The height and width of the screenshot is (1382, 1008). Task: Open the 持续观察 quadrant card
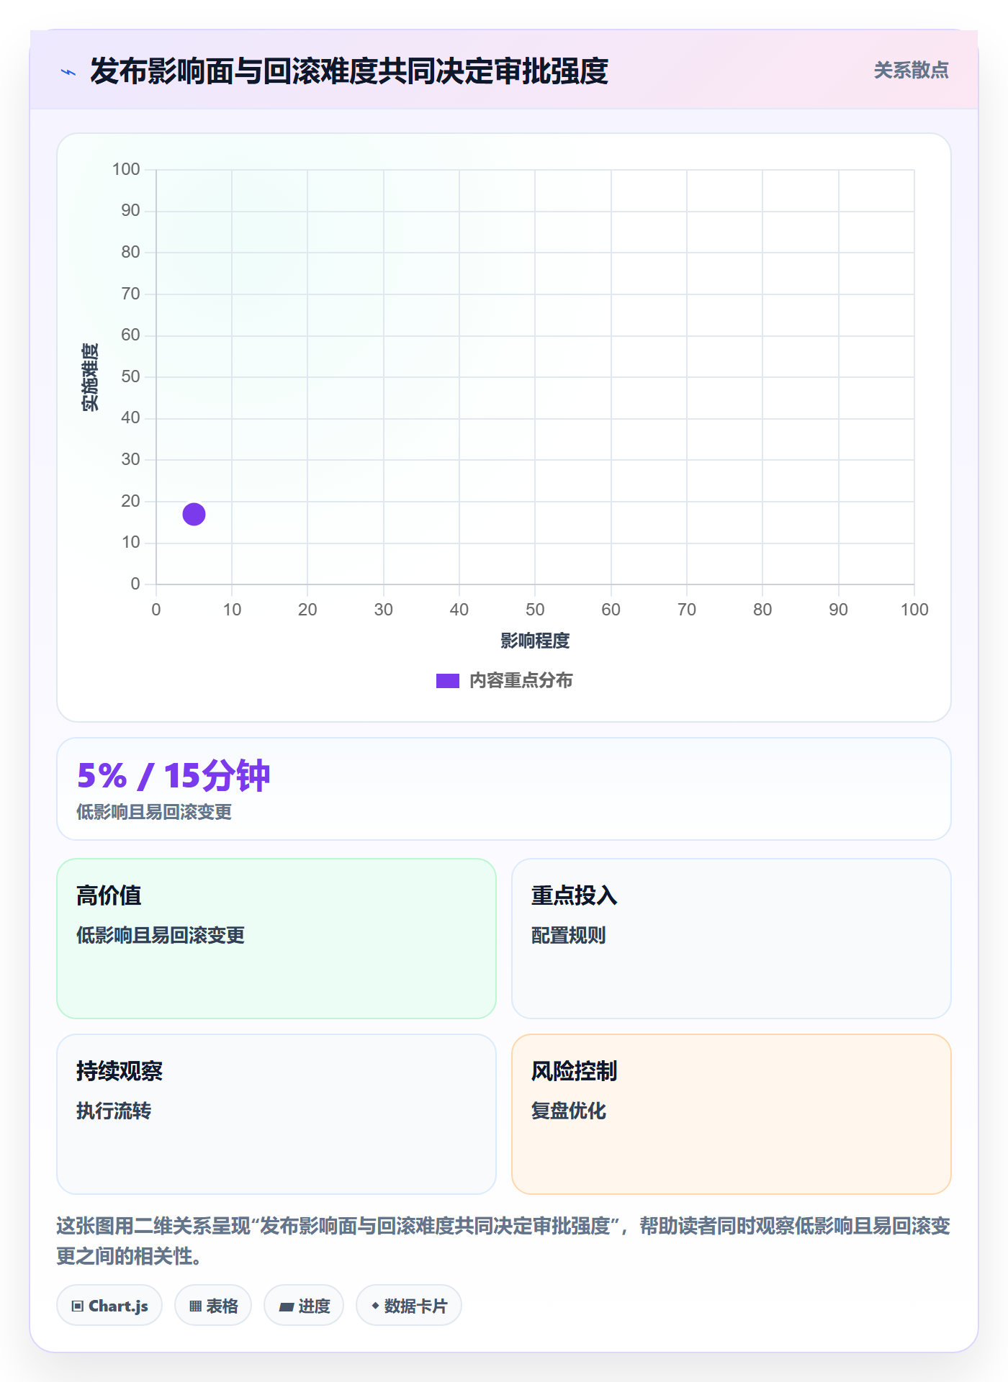click(x=276, y=1114)
